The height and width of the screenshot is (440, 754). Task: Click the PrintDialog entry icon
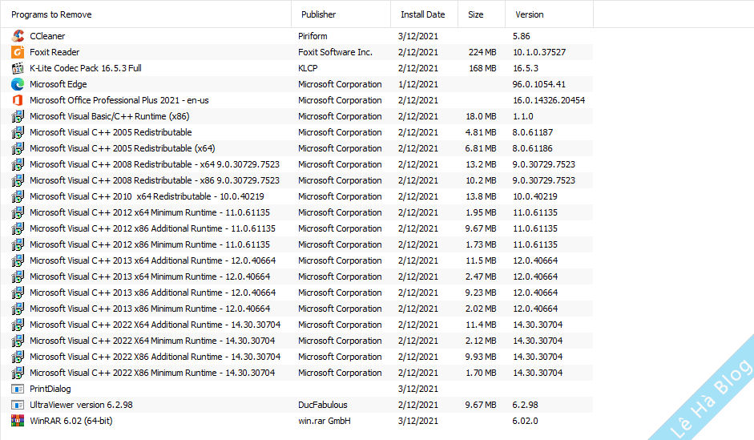tap(18, 389)
